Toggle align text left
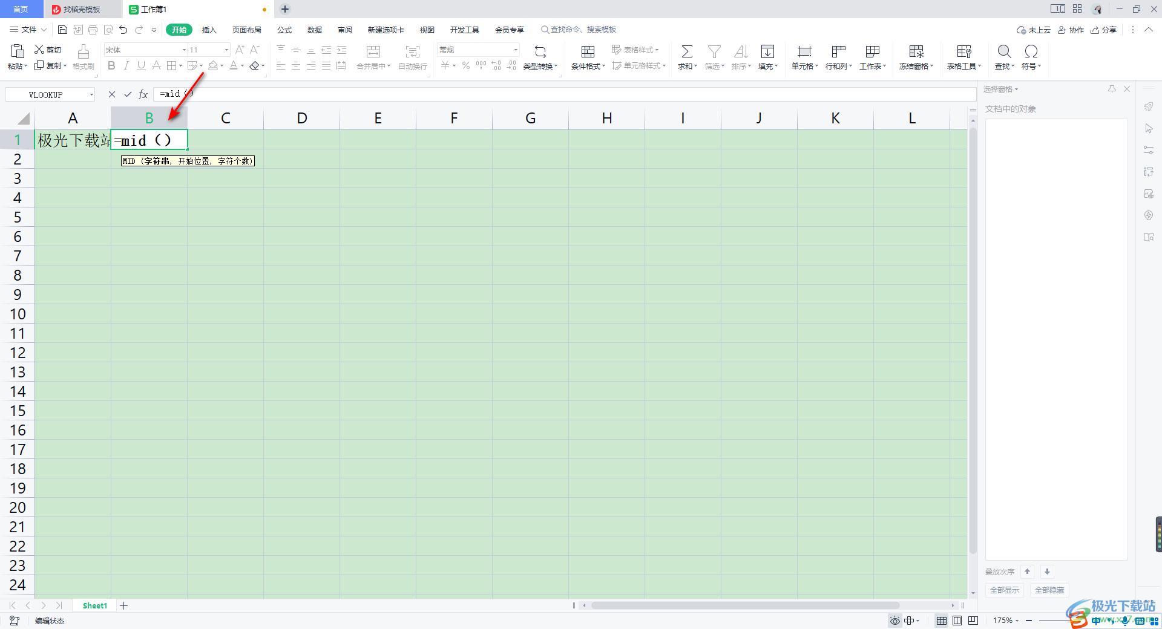The image size is (1162, 629). coord(281,65)
